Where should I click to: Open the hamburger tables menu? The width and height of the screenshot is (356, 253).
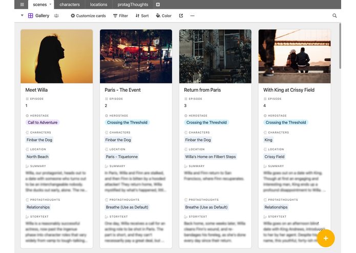click(22, 5)
